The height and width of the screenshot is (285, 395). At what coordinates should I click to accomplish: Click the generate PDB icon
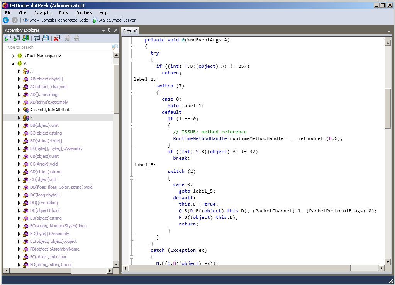[x=76, y=38]
